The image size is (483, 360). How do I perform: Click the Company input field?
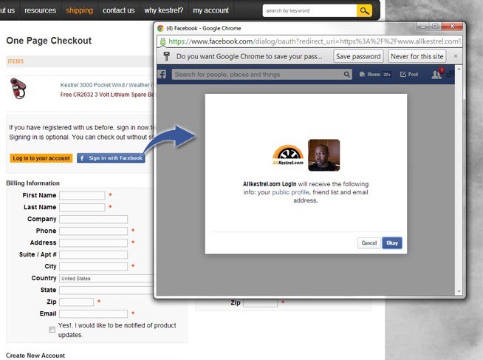(93, 219)
